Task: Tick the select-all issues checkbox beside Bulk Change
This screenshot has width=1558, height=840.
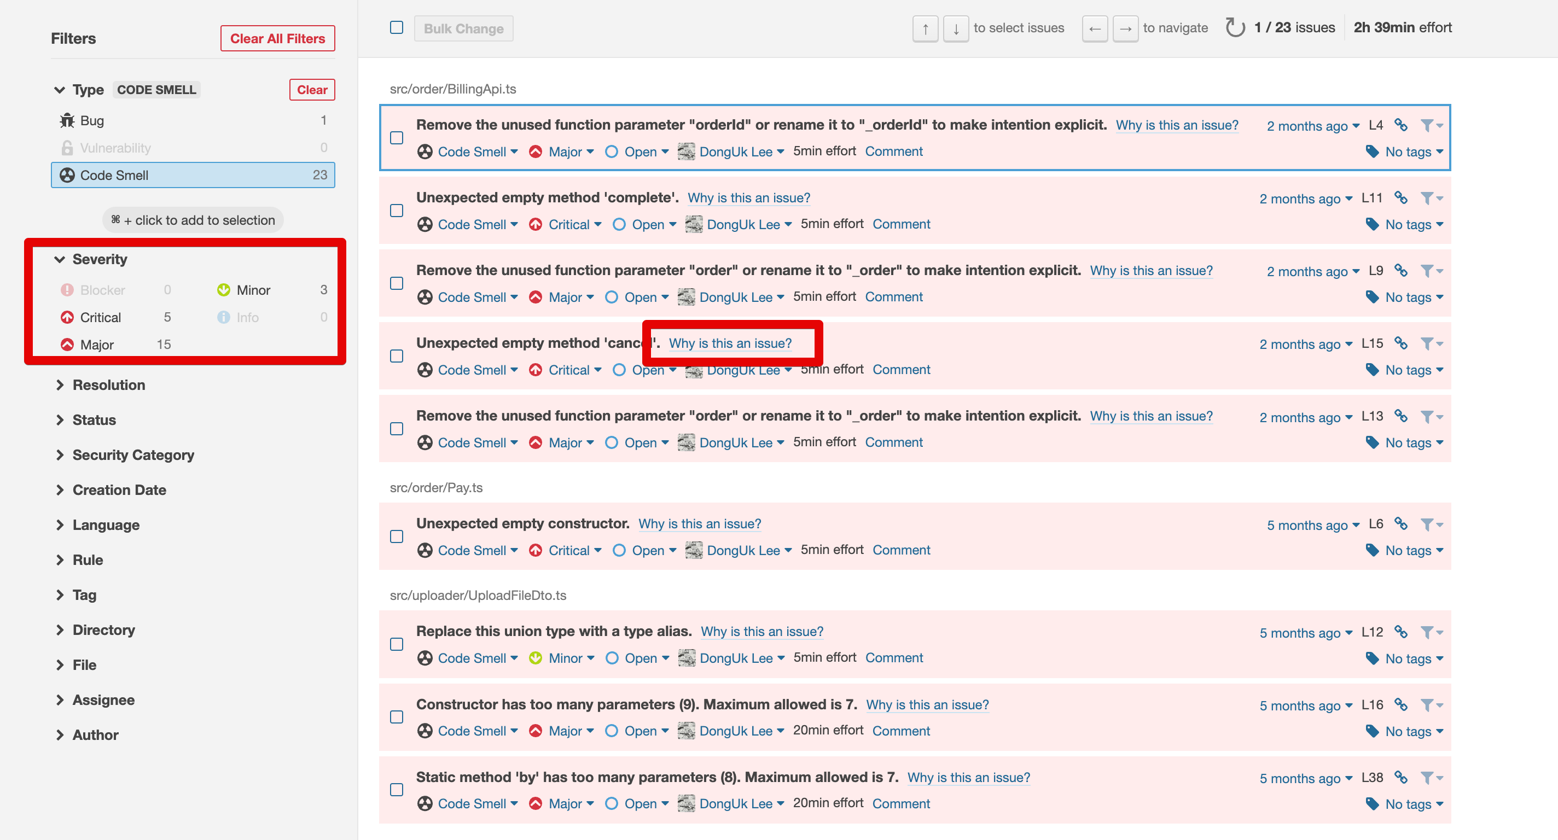Action: tap(397, 28)
